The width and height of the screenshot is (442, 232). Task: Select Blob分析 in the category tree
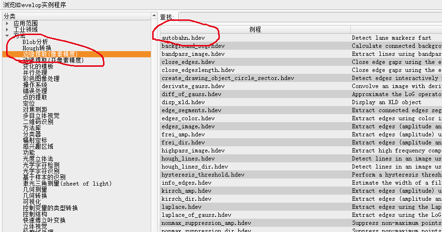pyautogui.click(x=35, y=42)
